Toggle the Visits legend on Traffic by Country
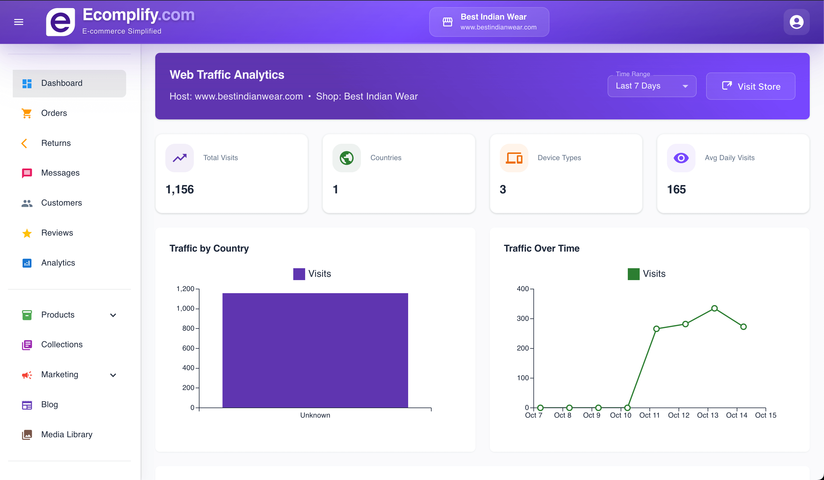The image size is (824, 480). pyautogui.click(x=312, y=274)
